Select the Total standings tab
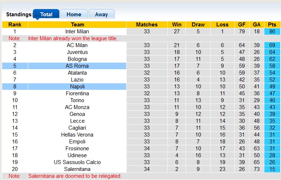Image resolution: width=281 pixels, height=180 pixels. tap(46, 14)
